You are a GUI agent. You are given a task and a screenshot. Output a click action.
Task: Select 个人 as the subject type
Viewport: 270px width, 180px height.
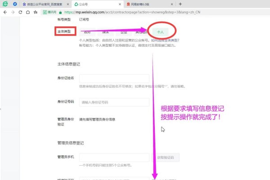coord(160,32)
